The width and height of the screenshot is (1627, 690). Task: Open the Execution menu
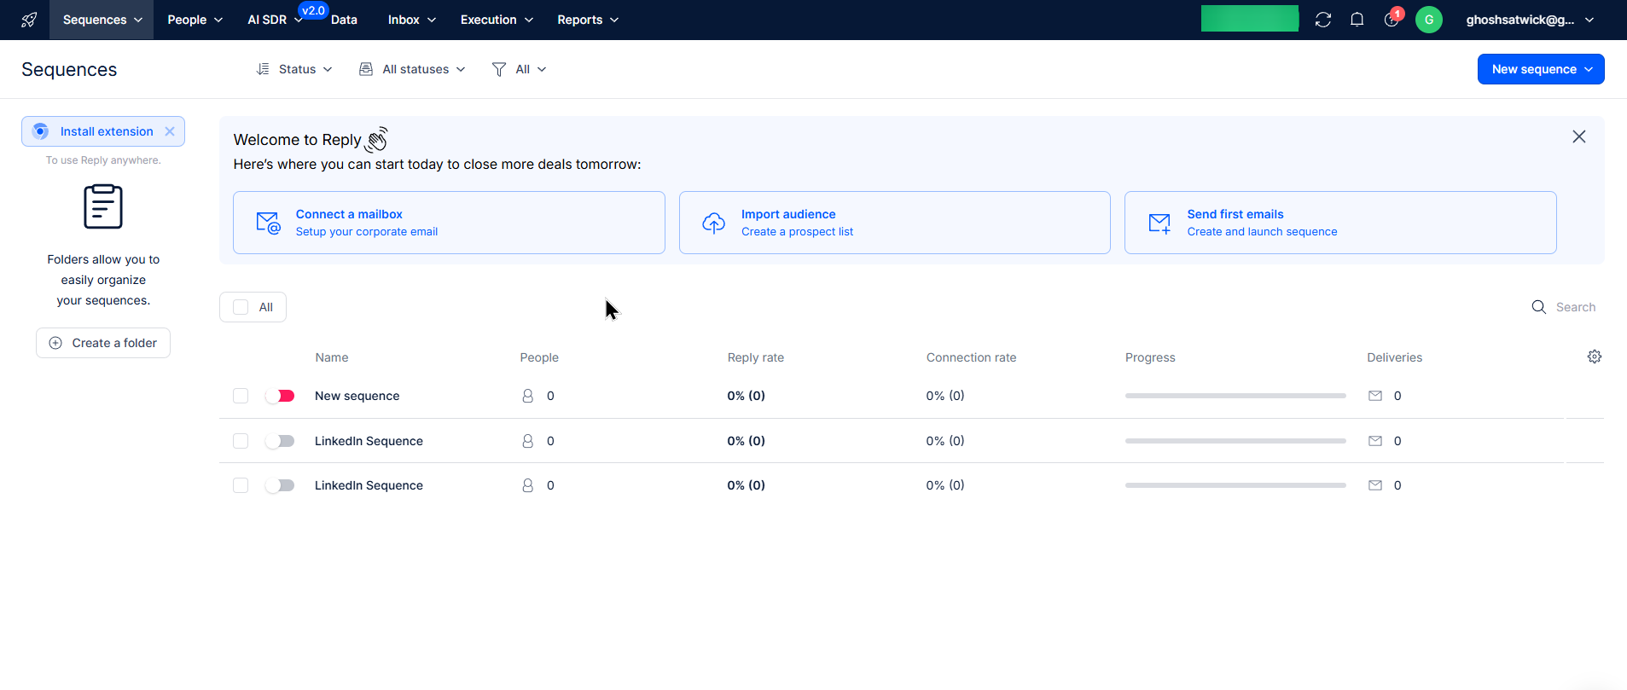click(x=497, y=20)
